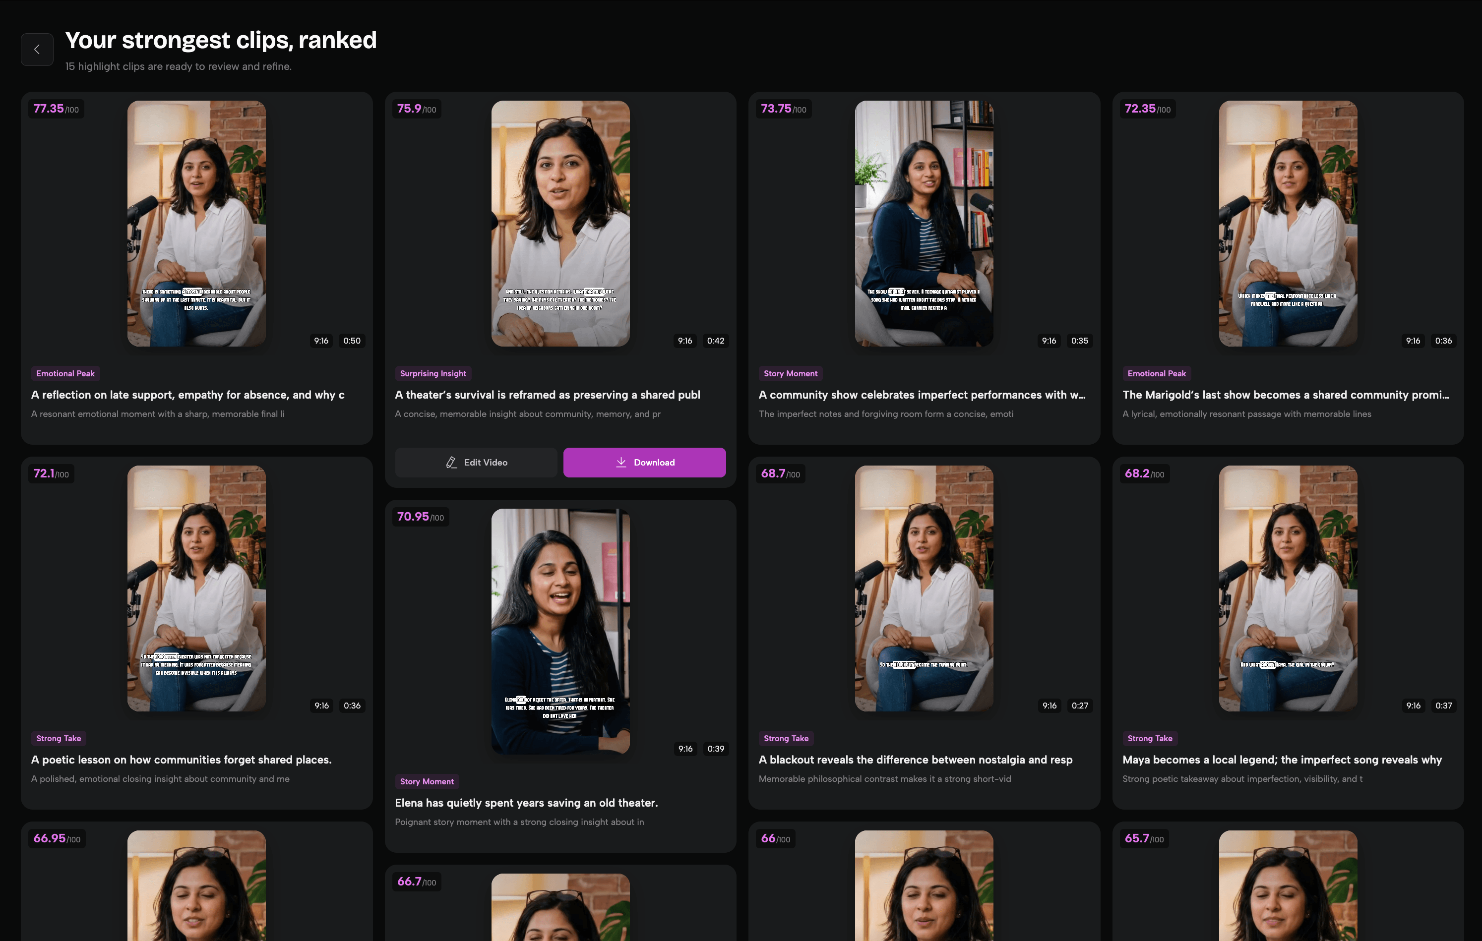
Task: Click the 9:16 ratio badge on 72.35 clip
Action: click(1413, 341)
